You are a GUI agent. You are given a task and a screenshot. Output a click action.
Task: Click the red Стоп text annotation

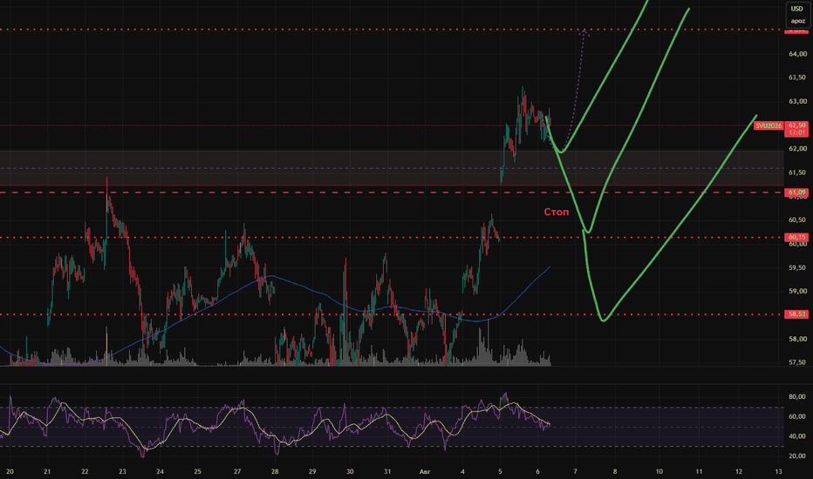click(x=556, y=212)
